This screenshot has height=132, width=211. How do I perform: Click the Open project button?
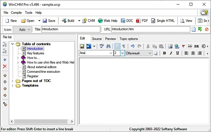pos(28,21)
